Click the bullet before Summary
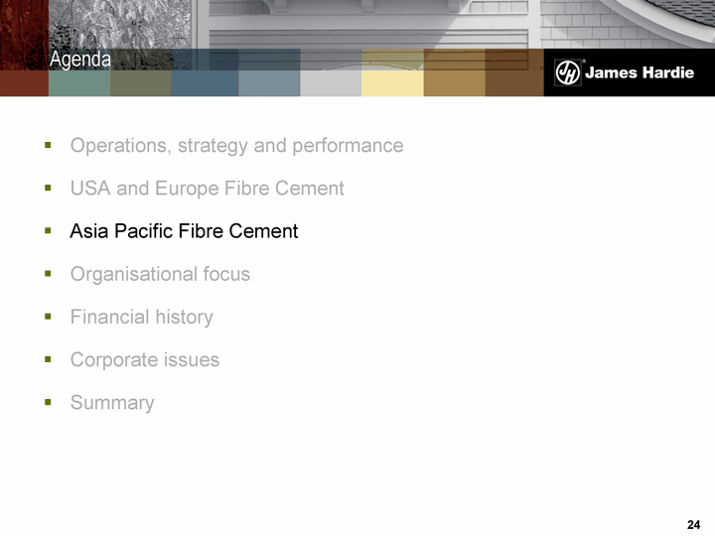Viewport: 715px width, 536px height. click(x=48, y=403)
